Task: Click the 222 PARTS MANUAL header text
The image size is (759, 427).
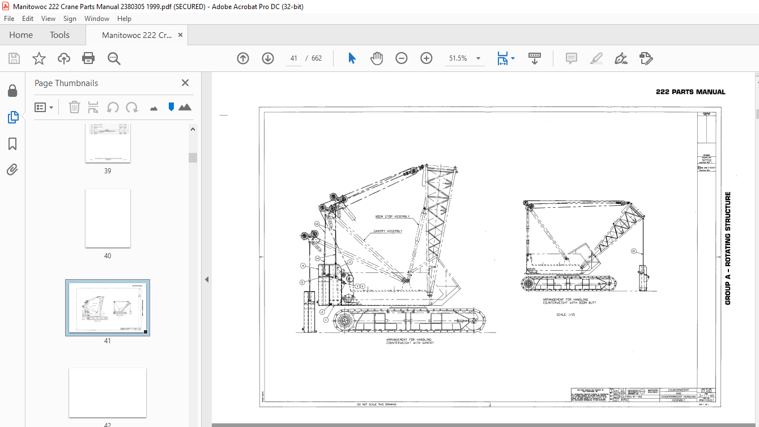Action: (690, 92)
